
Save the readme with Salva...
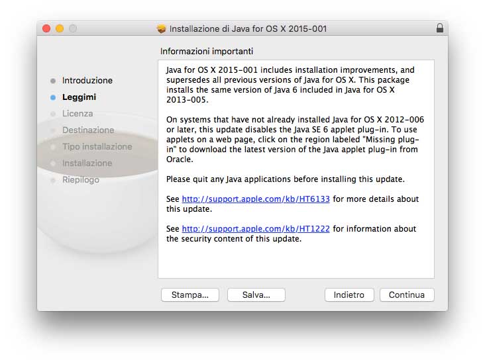click(256, 295)
